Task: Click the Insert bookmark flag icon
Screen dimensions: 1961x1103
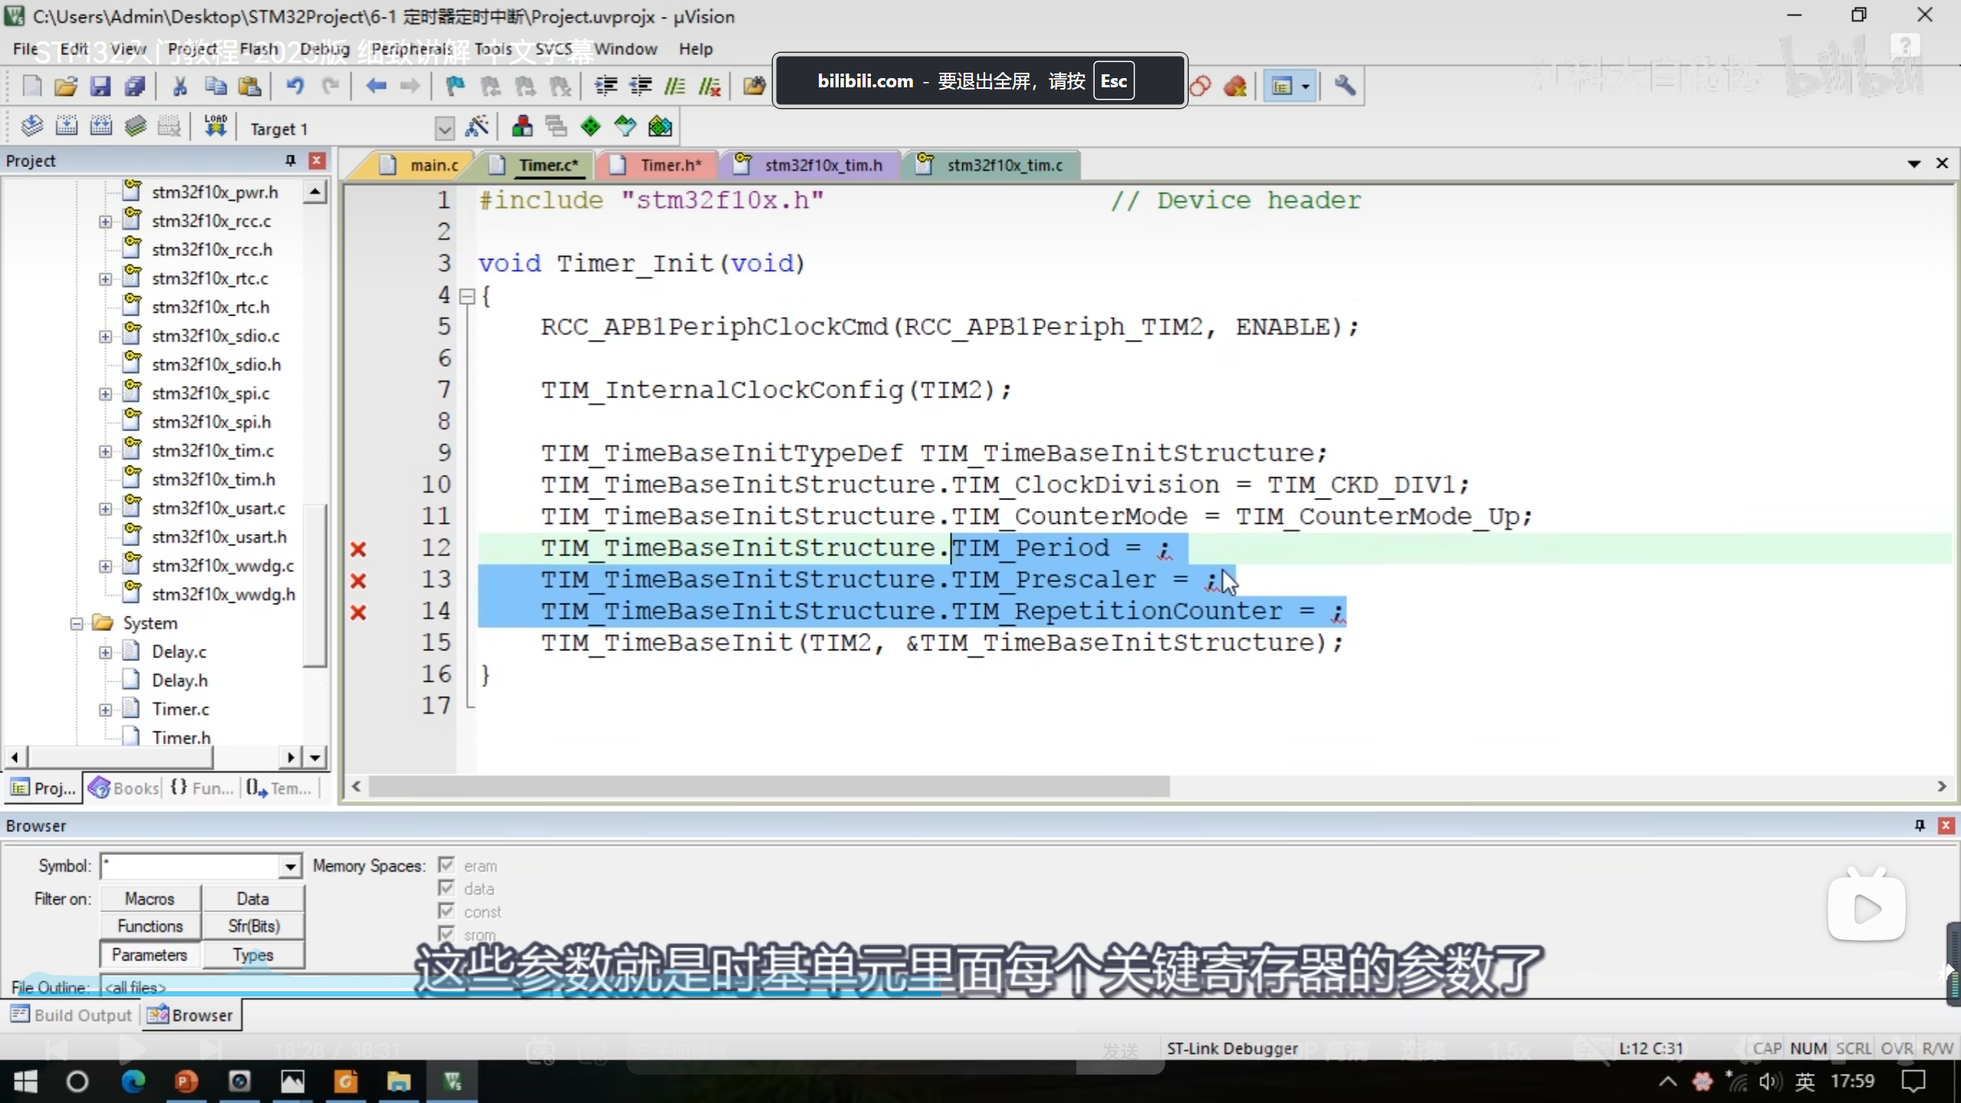Action: pos(455,87)
